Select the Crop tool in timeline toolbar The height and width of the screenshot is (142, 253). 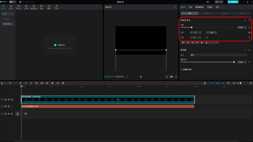tap(63, 83)
